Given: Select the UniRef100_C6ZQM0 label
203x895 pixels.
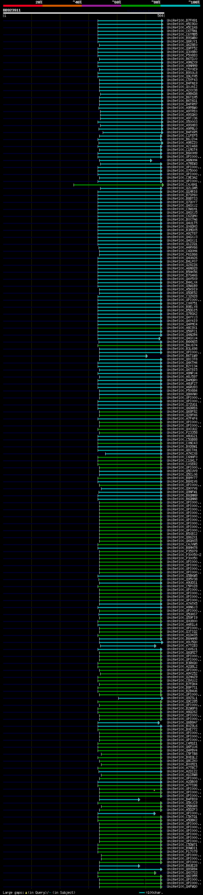Looking at the screenshot, I should 182,217.
